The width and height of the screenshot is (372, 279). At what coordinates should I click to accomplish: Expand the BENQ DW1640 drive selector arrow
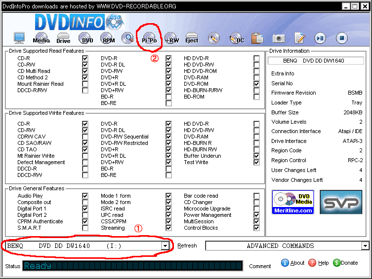pyautogui.click(x=165, y=246)
